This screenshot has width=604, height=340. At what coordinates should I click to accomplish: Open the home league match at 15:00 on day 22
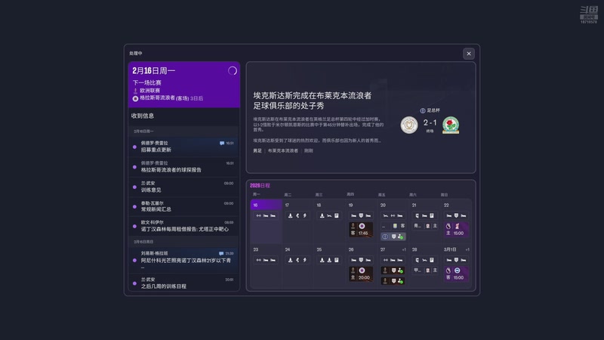[456, 230]
